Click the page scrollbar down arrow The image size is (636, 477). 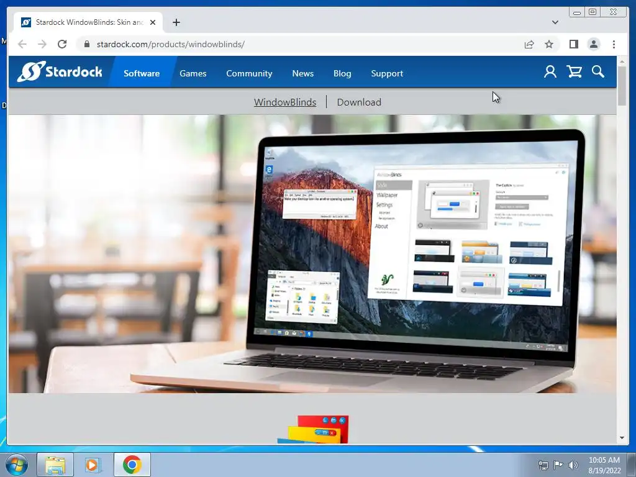(622, 438)
